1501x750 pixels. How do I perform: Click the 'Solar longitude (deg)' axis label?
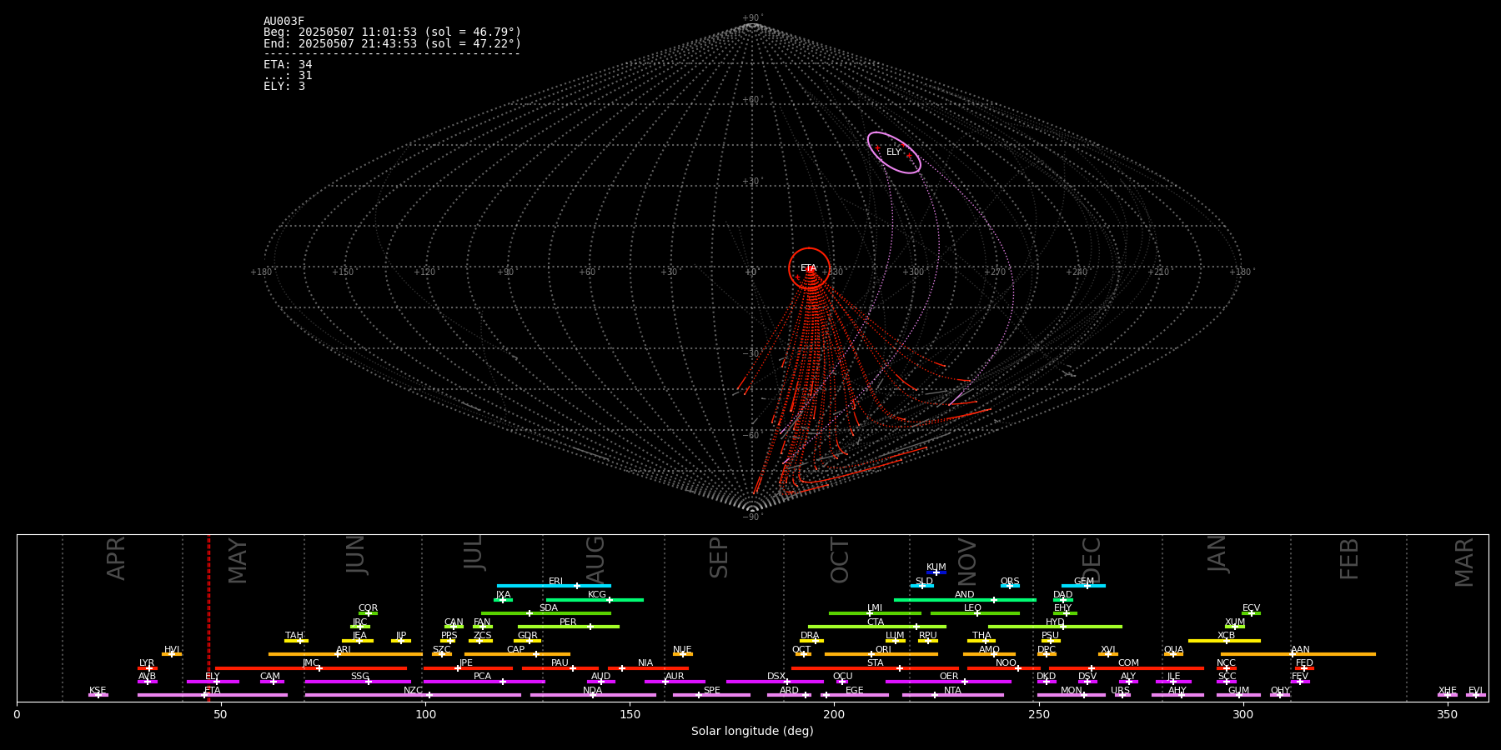pos(752,731)
